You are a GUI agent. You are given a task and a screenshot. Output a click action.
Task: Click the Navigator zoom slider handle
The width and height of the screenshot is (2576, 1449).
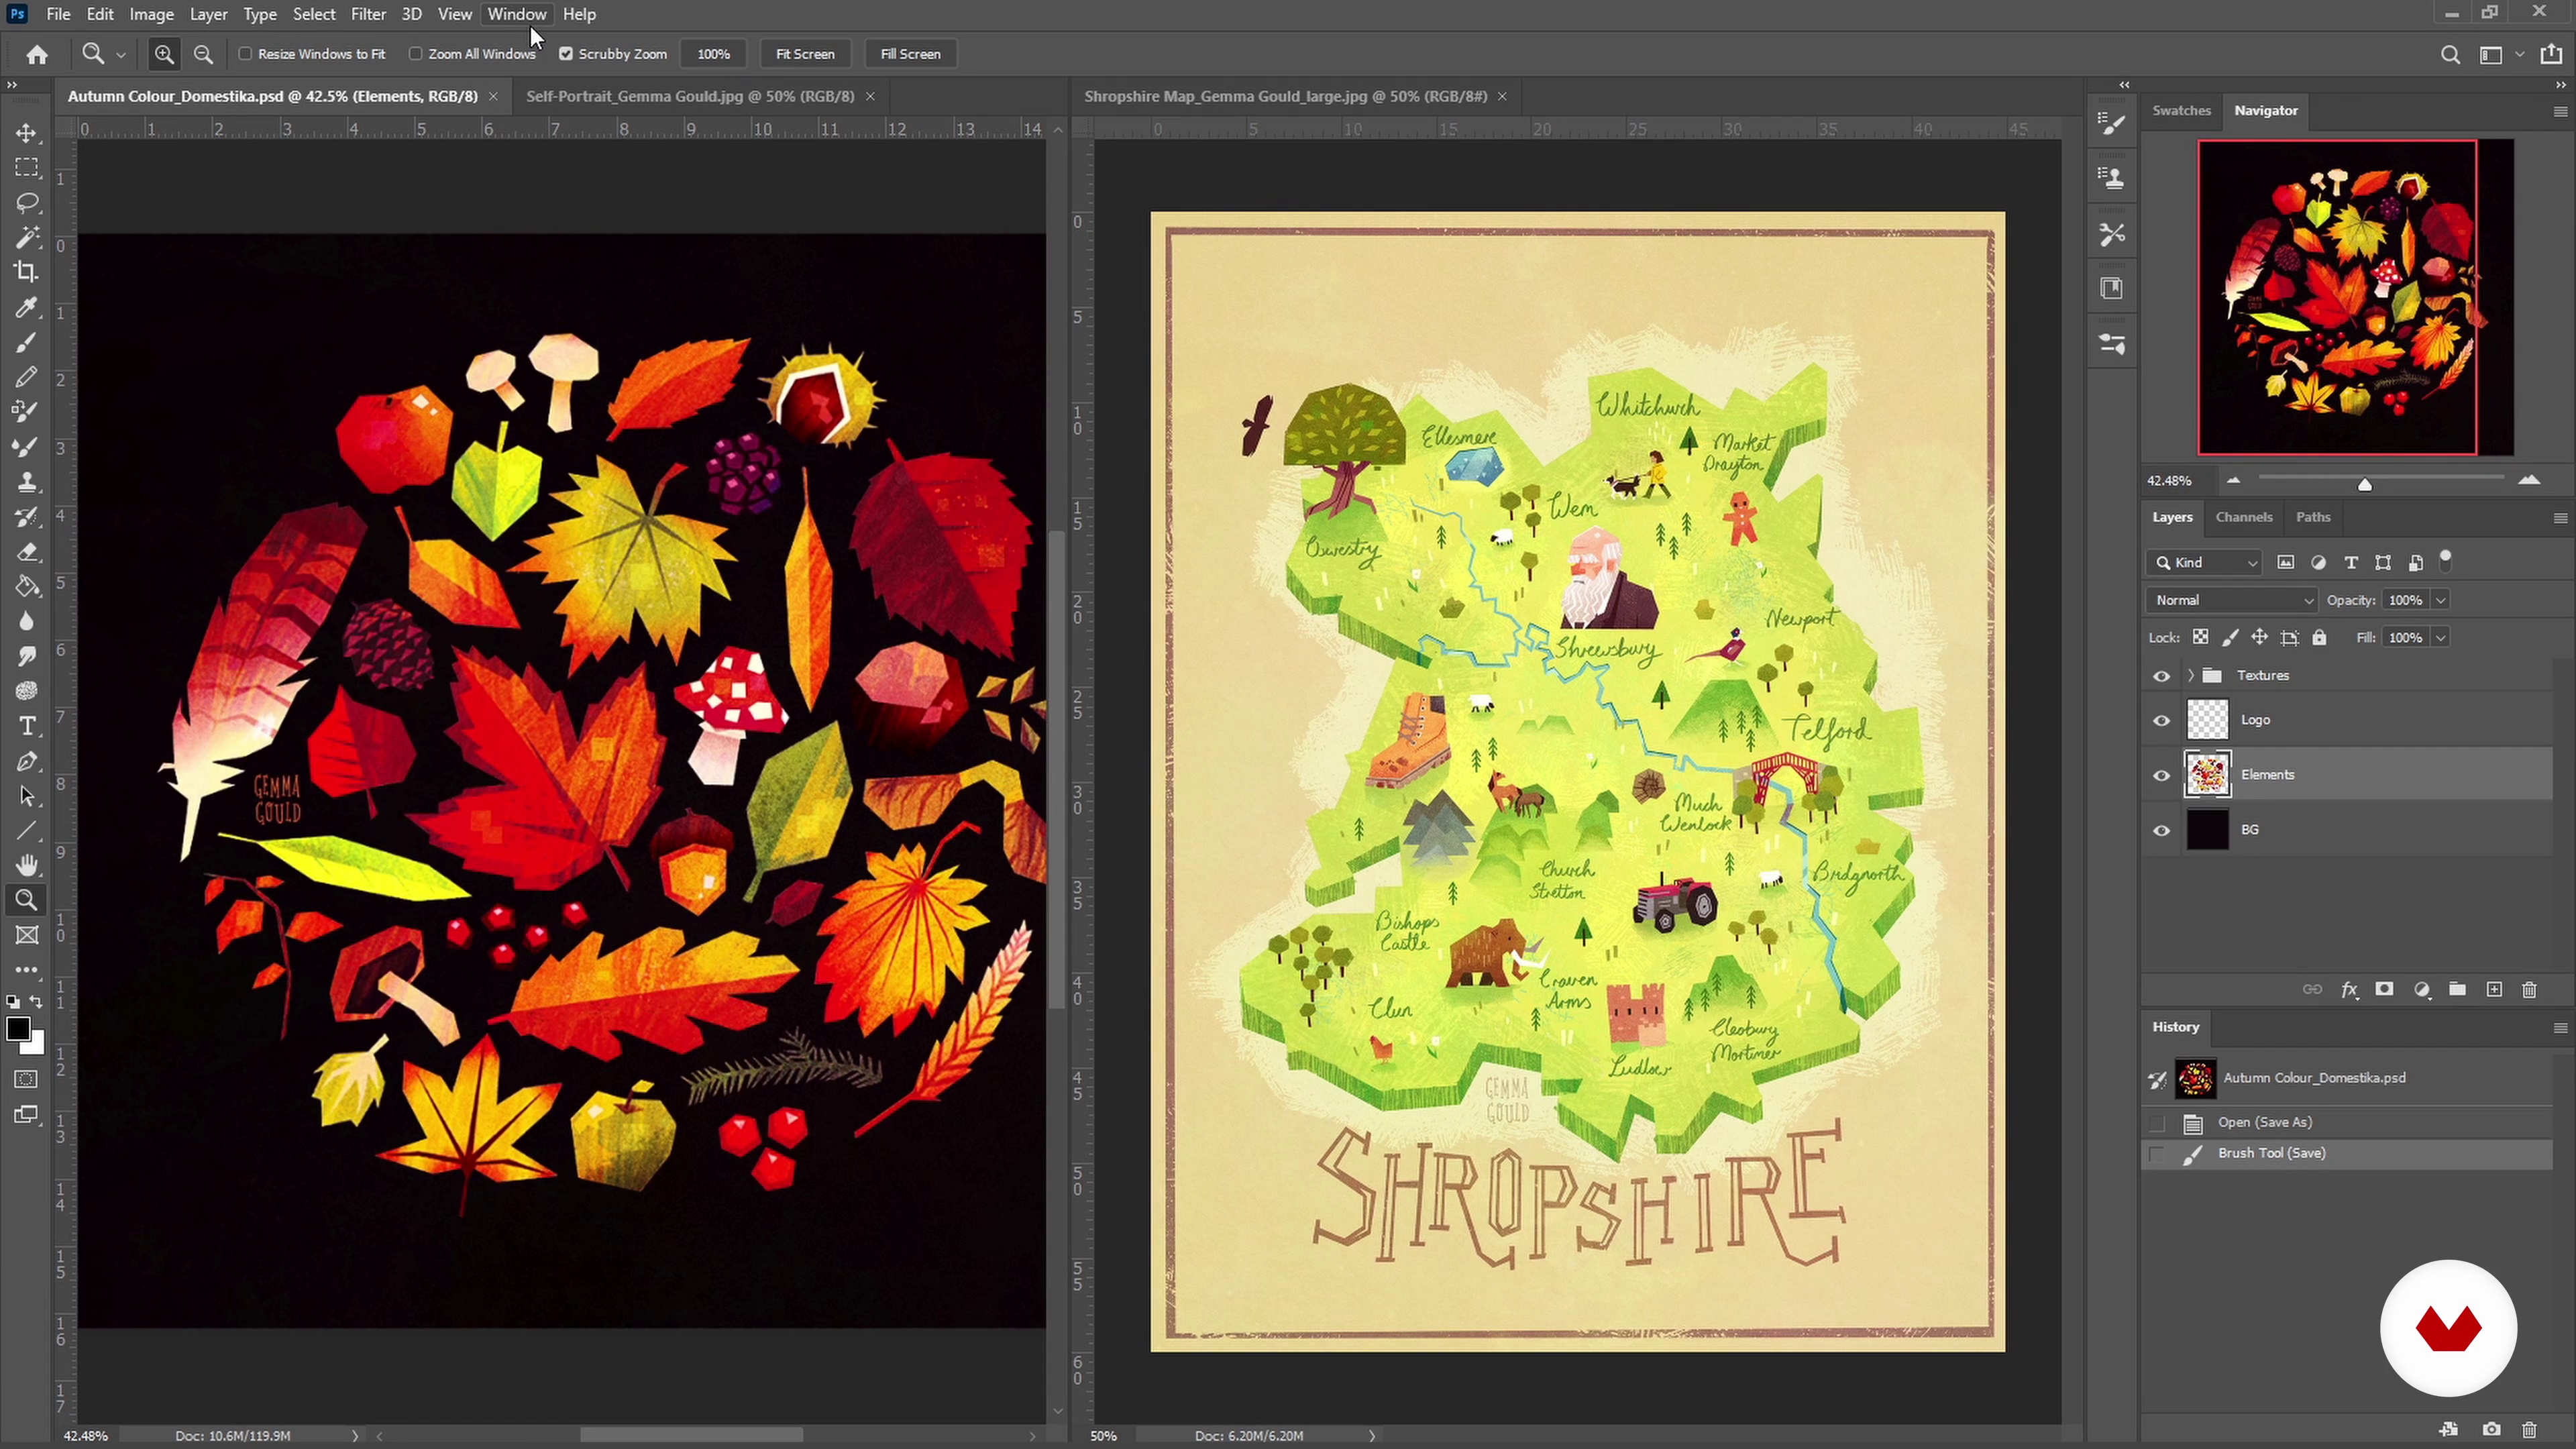coord(2365,484)
